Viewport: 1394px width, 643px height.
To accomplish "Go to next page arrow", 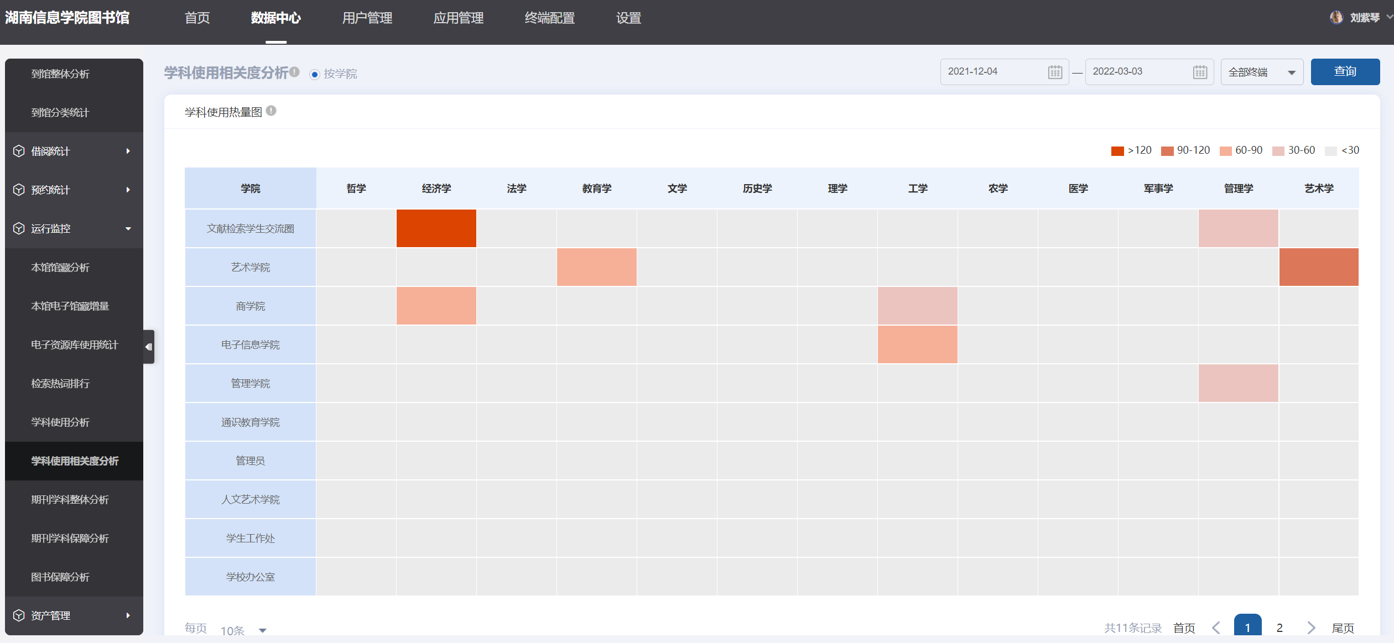I will point(1310,628).
